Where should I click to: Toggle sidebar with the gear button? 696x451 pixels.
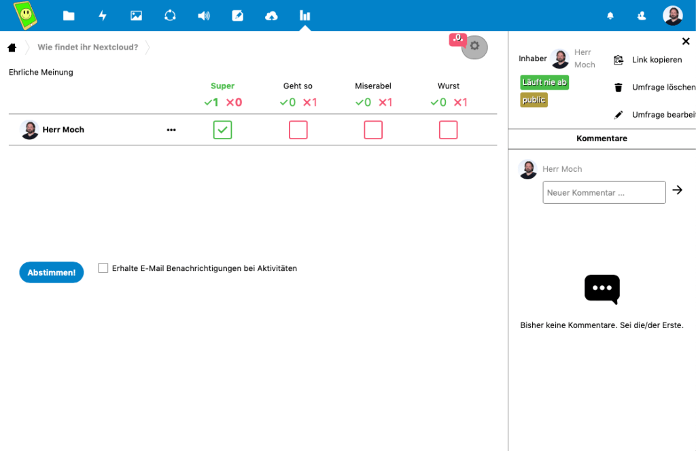pyautogui.click(x=474, y=46)
